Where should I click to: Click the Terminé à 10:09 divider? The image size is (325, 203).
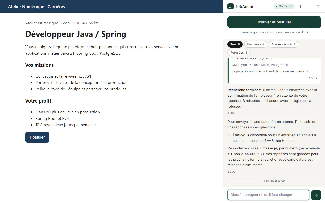[x=274, y=181]
